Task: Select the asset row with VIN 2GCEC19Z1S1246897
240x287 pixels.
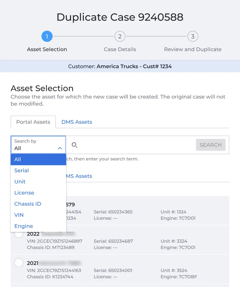Action: click(x=120, y=240)
